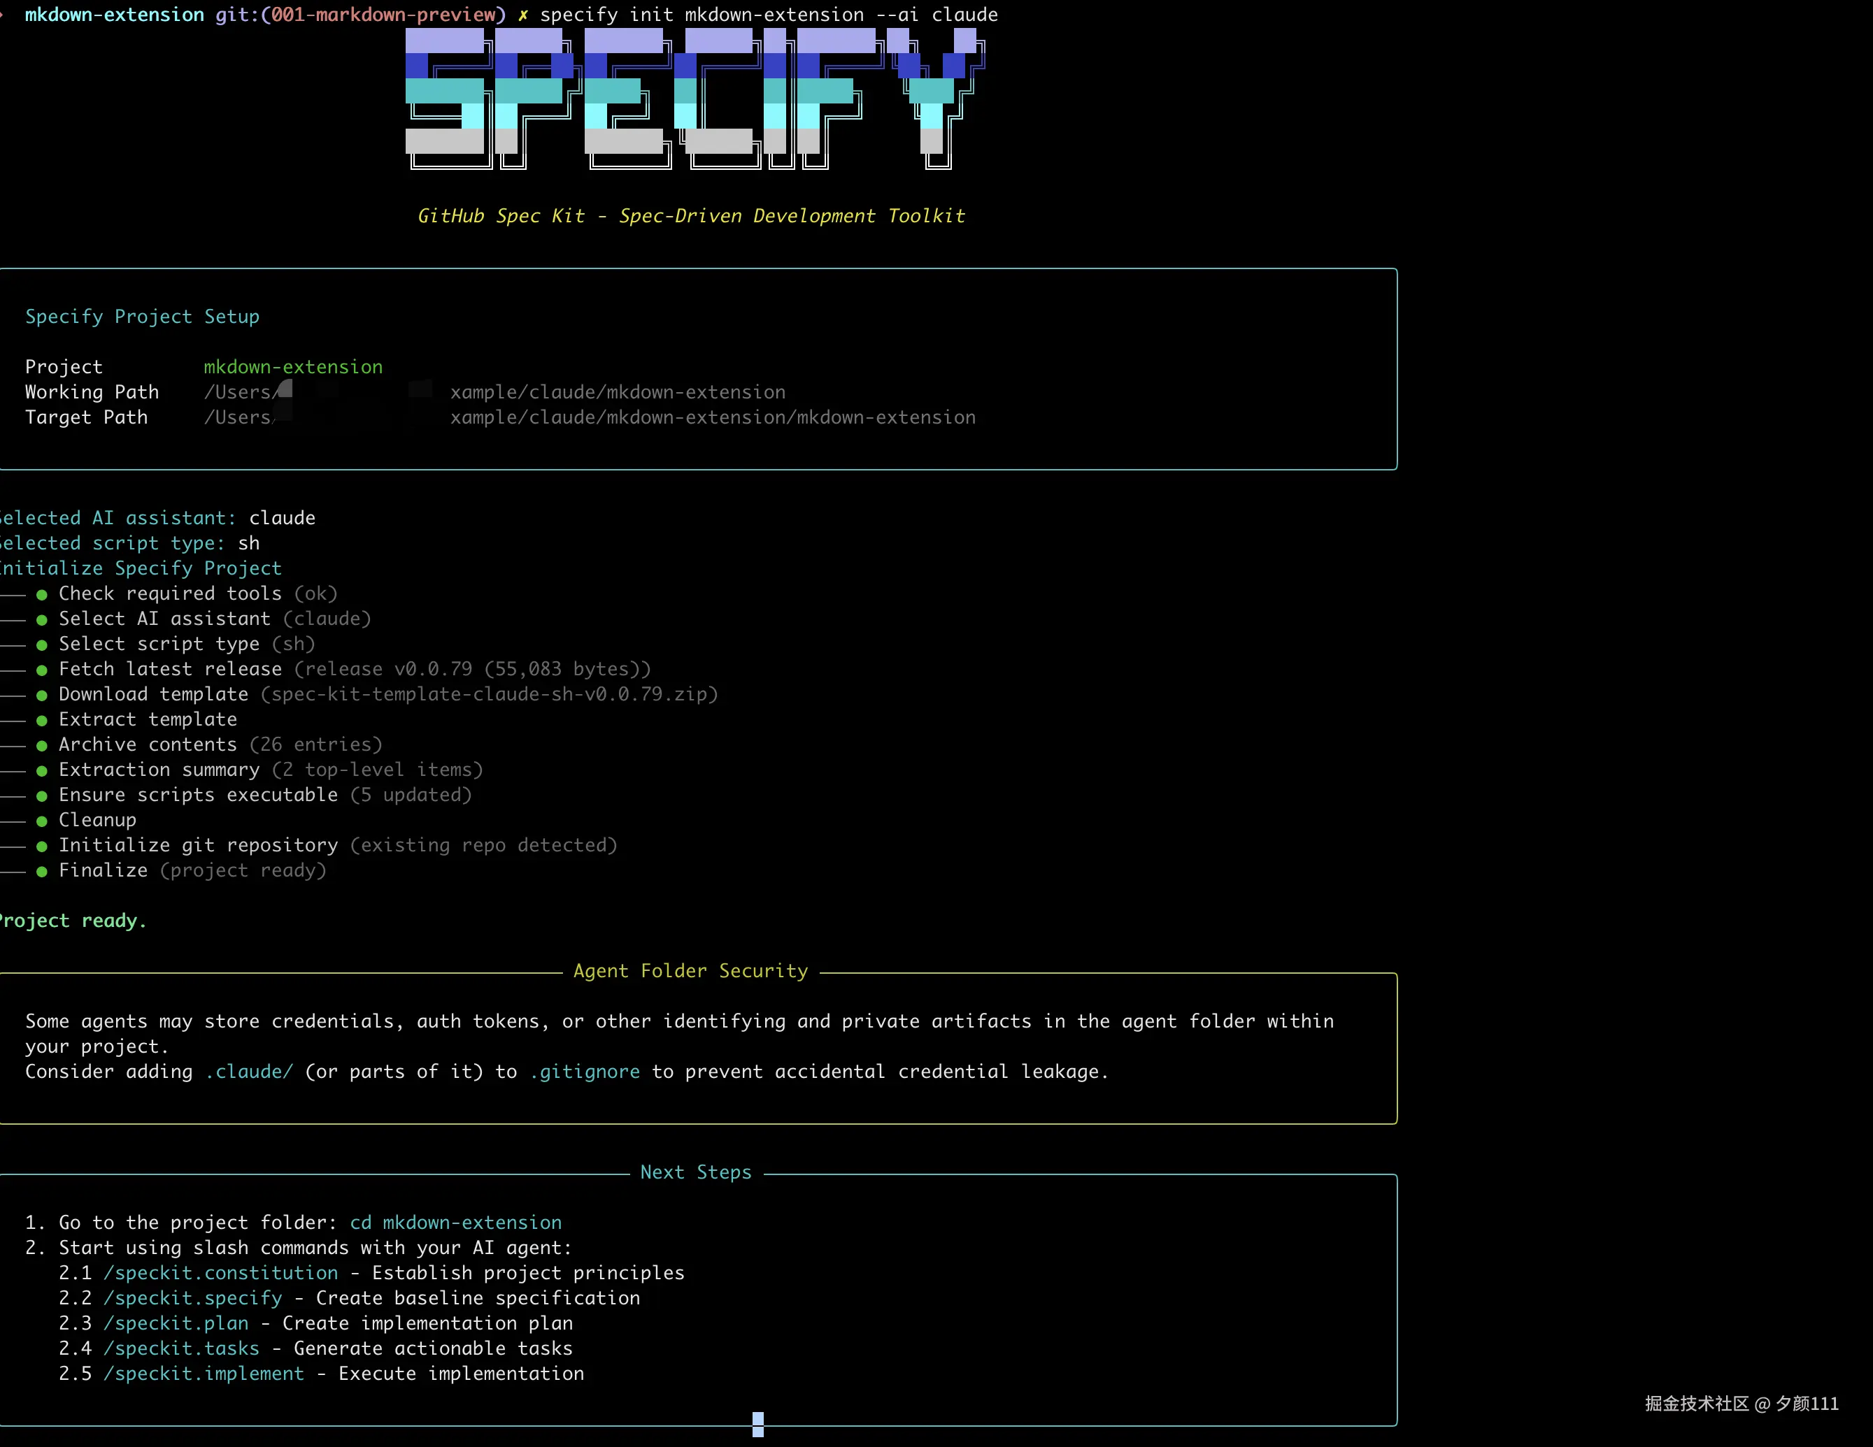Click the /speckit.plan command text
Viewport: 1873px width, 1447px height.
[176, 1323]
